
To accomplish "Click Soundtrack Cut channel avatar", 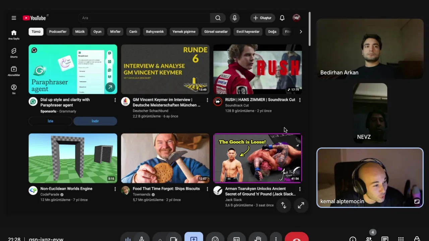I will click(x=218, y=101).
